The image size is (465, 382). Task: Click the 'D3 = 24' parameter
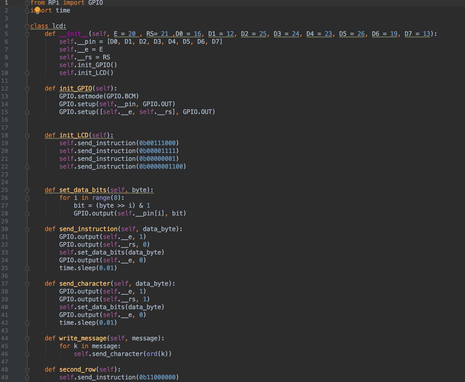(x=287, y=34)
